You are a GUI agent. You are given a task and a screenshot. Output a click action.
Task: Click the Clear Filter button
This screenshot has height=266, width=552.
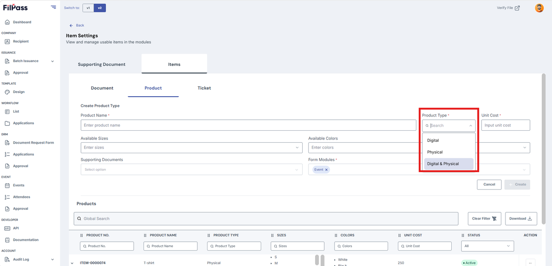pos(484,219)
